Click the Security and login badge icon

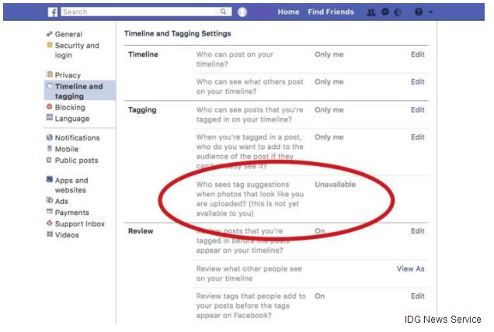tap(50, 45)
